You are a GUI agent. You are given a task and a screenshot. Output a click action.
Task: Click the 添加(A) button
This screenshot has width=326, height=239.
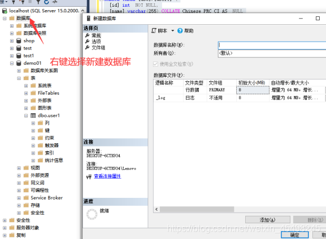268,220
